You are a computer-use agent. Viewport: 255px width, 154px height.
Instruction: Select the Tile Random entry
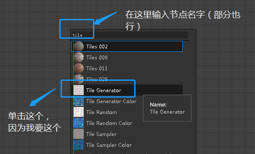point(101,112)
